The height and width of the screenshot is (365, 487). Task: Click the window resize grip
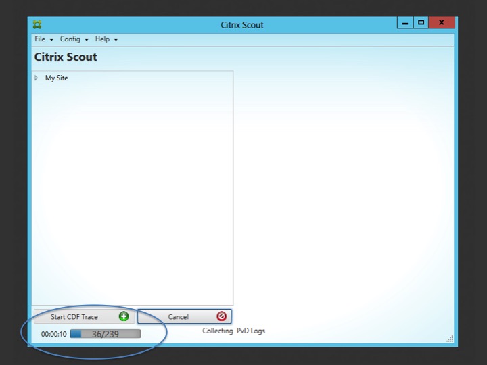tap(450, 339)
